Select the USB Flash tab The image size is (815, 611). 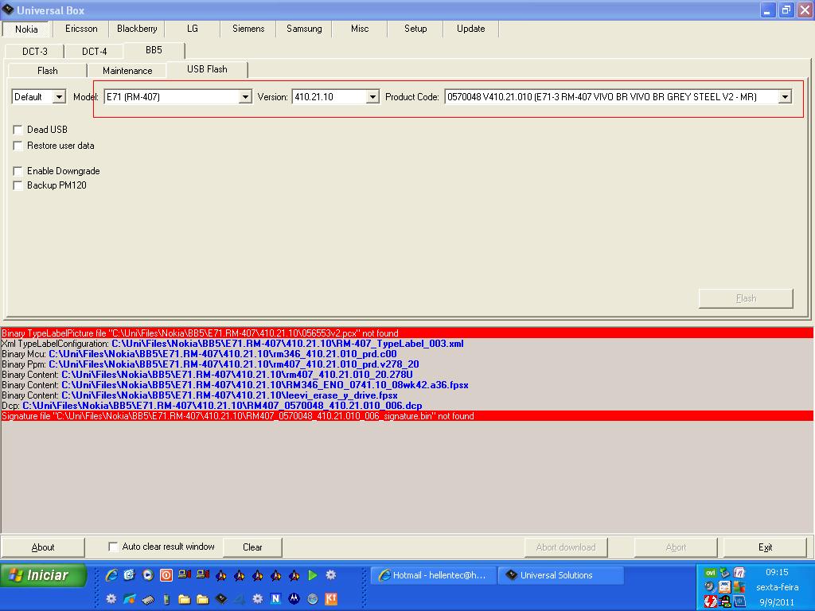click(207, 70)
